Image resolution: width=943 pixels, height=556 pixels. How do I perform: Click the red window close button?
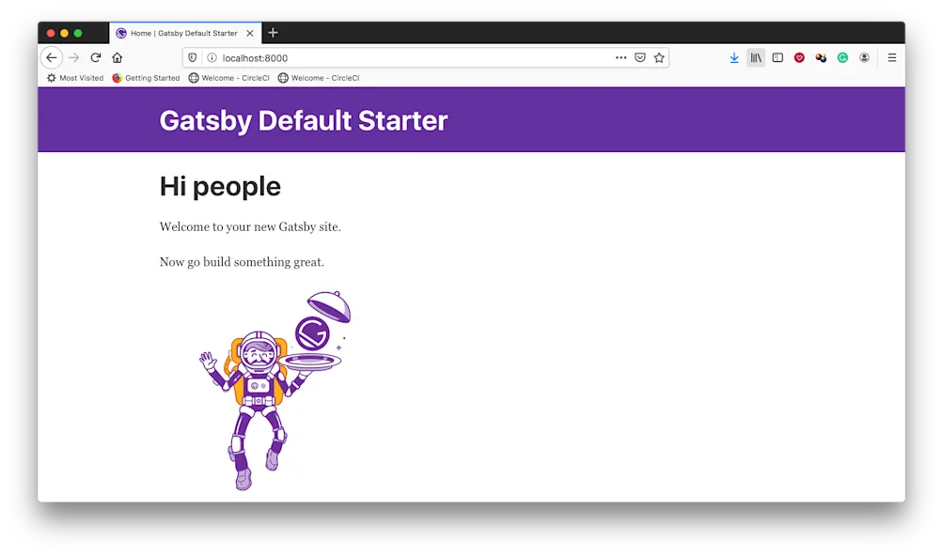(x=51, y=33)
